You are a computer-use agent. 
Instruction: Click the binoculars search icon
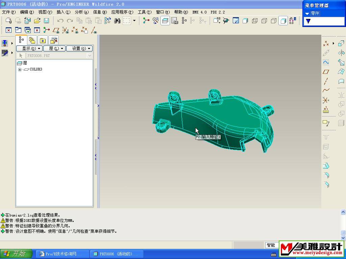(117, 21)
